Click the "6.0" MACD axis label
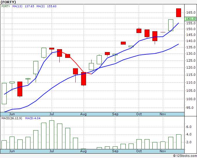 (189, 127)
